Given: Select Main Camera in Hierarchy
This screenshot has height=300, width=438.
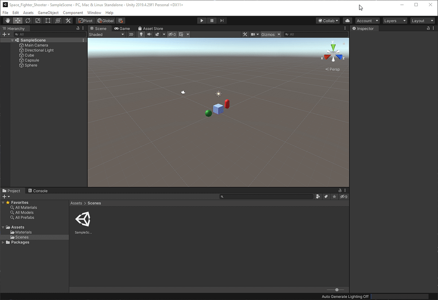Looking at the screenshot, I should tap(36, 45).
